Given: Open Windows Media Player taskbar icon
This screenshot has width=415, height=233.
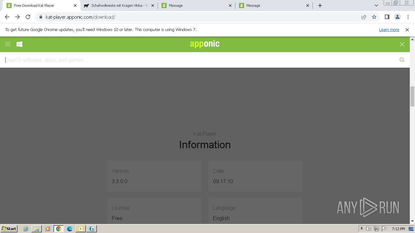Looking at the screenshot, I should pos(48,229).
